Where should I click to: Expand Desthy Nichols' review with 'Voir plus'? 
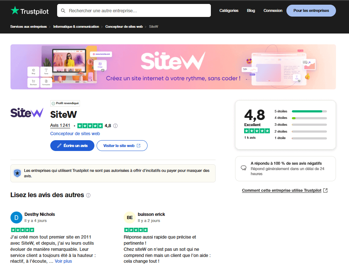(x=63, y=261)
